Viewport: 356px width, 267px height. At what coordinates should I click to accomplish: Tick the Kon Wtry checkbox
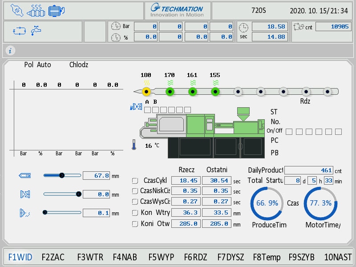[135, 213]
